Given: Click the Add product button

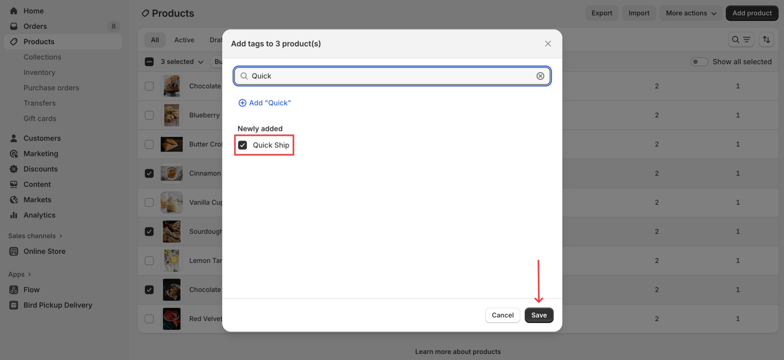Looking at the screenshot, I should coord(752,13).
